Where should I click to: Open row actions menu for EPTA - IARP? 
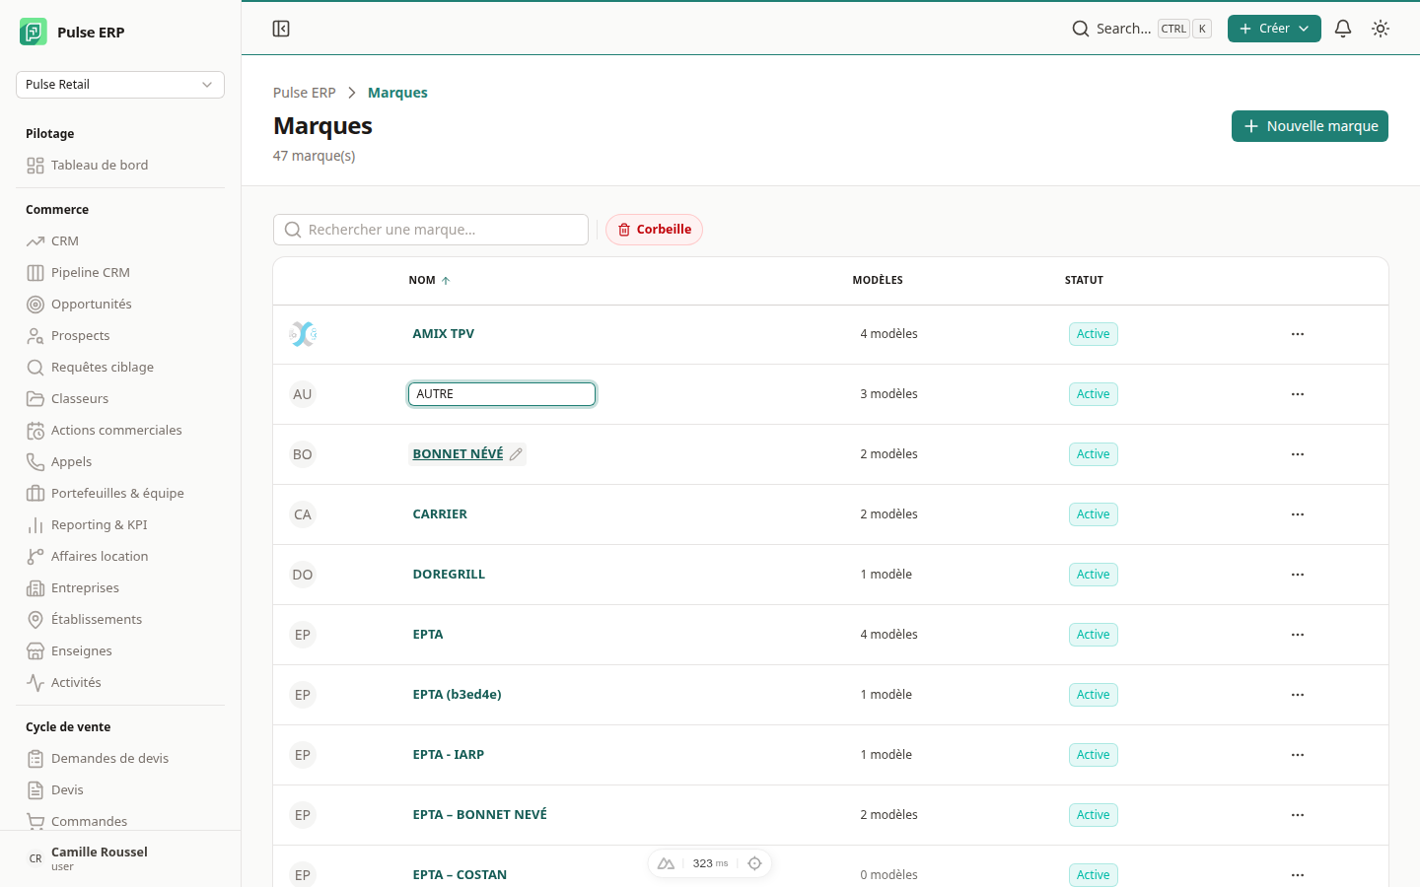click(x=1298, y=755)
